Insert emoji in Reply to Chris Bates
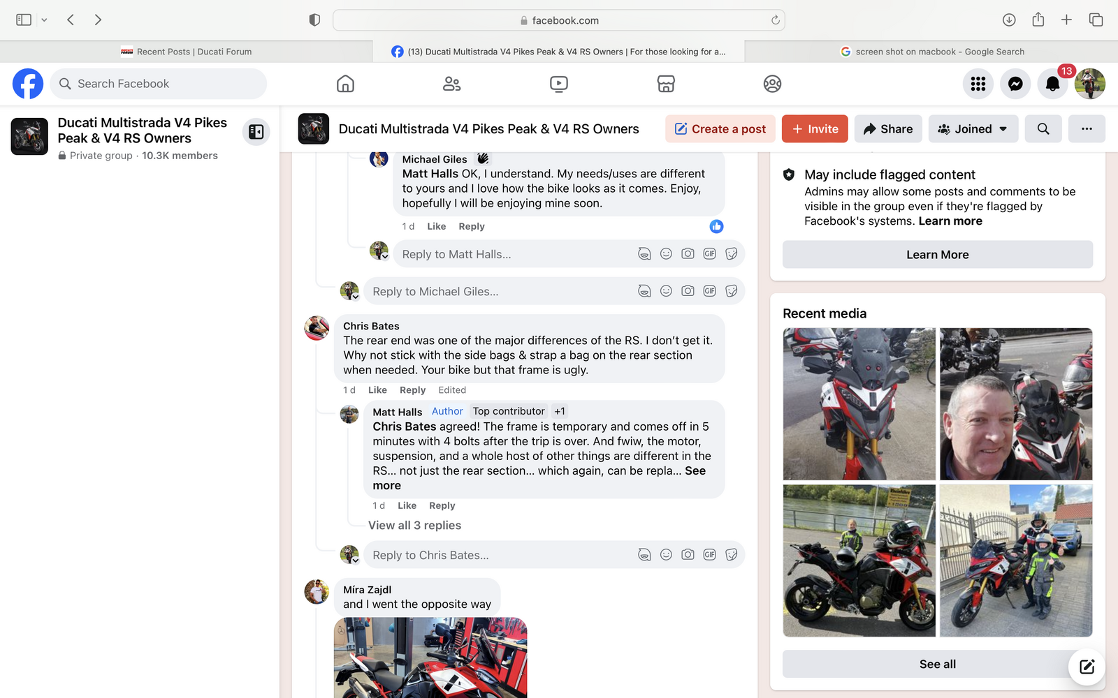The height and width of the screenshot is (698, 1118). coord(666,554)
